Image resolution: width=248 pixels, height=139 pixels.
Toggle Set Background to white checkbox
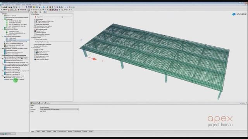pos(35,56)
